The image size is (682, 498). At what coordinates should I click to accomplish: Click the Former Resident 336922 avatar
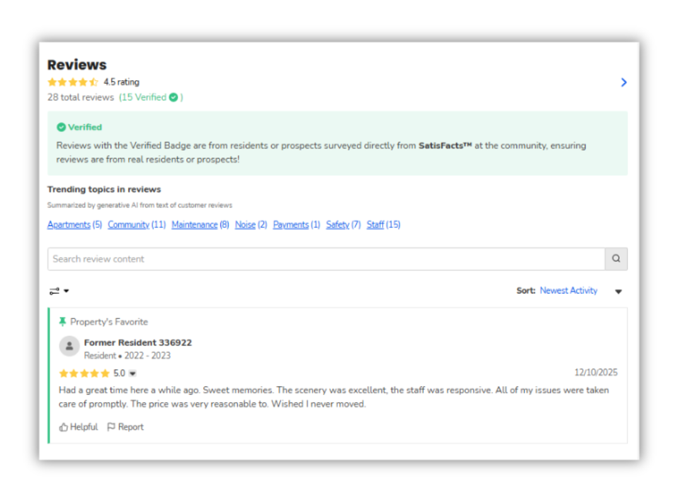tap(69, 346)
